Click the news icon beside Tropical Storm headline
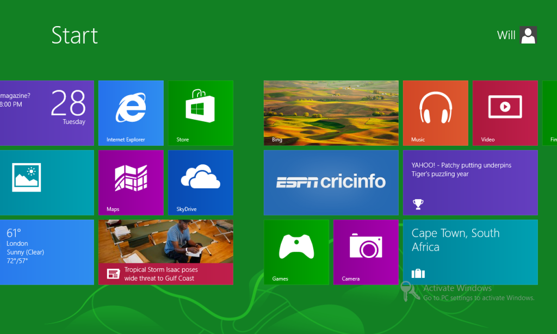The width and height of the screenshot is (557, 334). coord(113,274)
